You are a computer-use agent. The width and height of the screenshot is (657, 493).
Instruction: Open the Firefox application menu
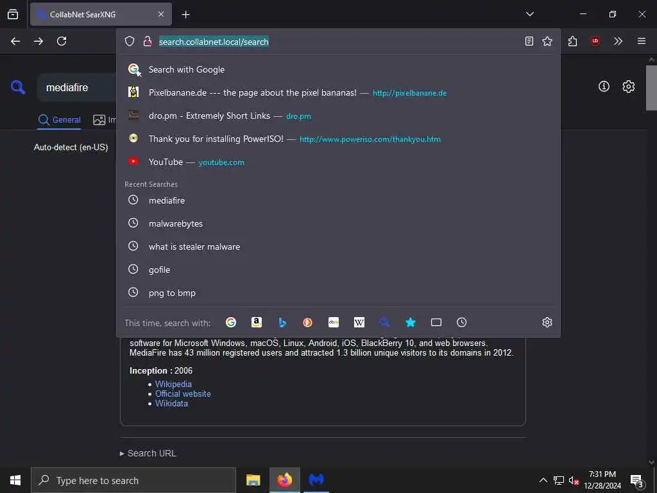tap(642, 41)
